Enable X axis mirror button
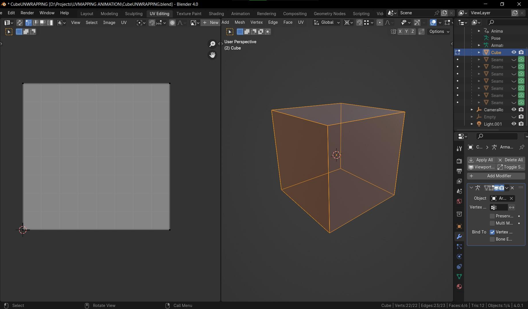 tap(400, 32)
